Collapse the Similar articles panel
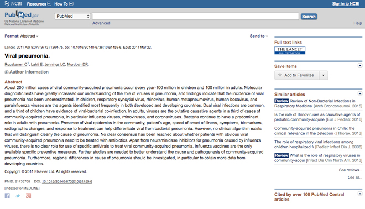 pos(360,93)
